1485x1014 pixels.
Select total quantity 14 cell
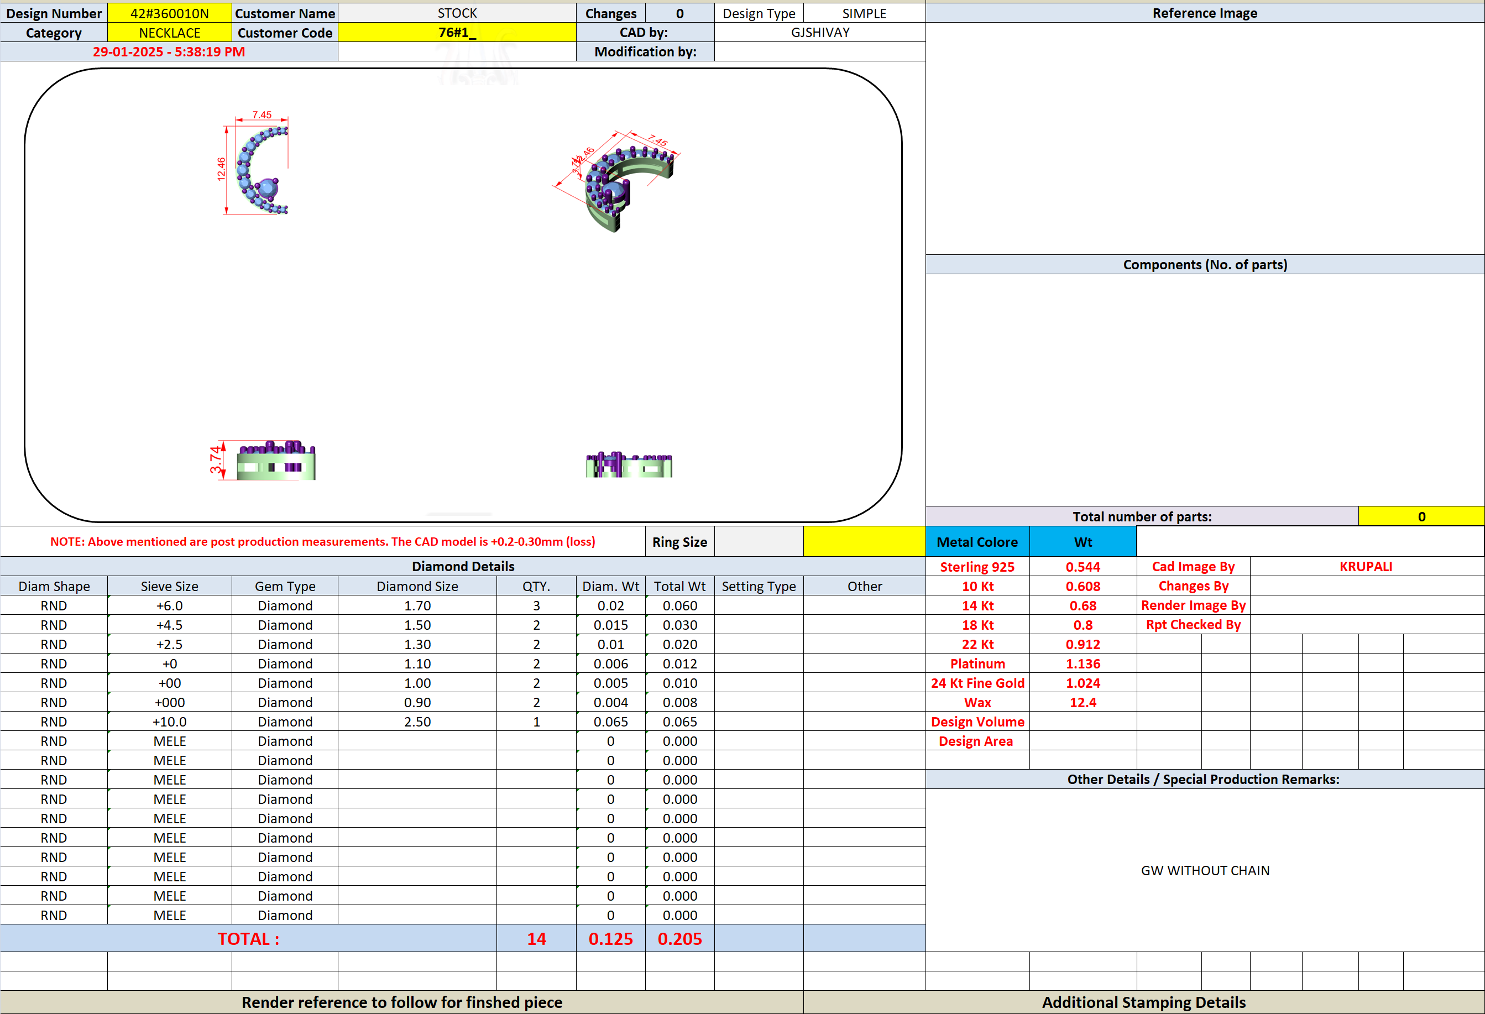coord(536,939)
